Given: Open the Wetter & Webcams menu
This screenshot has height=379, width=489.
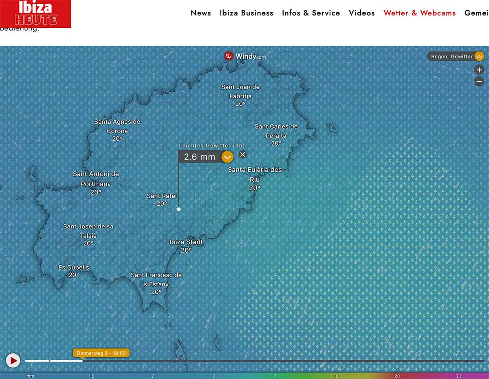Looking at the screenshot, I should tap(419, 13).
